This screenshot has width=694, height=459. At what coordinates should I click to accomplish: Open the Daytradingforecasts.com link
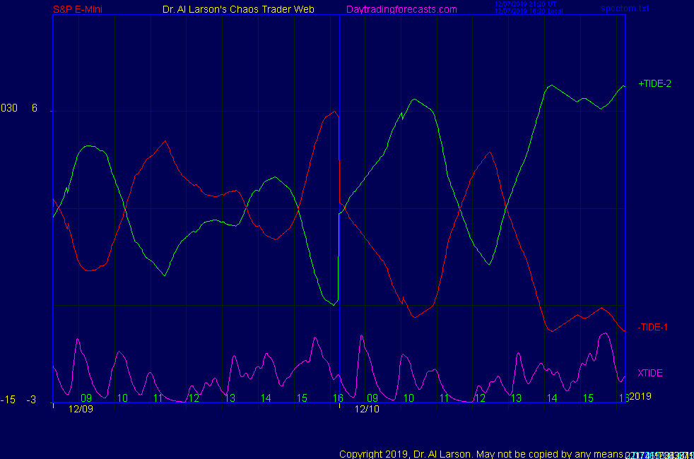pyautogui.click(x=401, y=9)
